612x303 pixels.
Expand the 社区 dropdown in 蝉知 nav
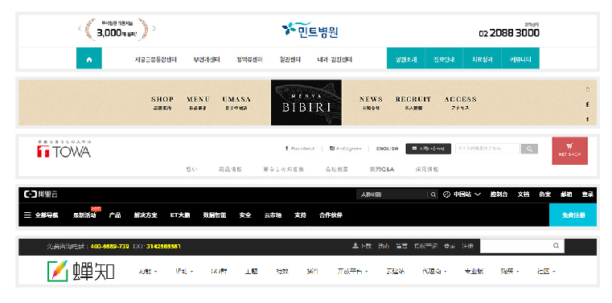[x=546, y=272]
